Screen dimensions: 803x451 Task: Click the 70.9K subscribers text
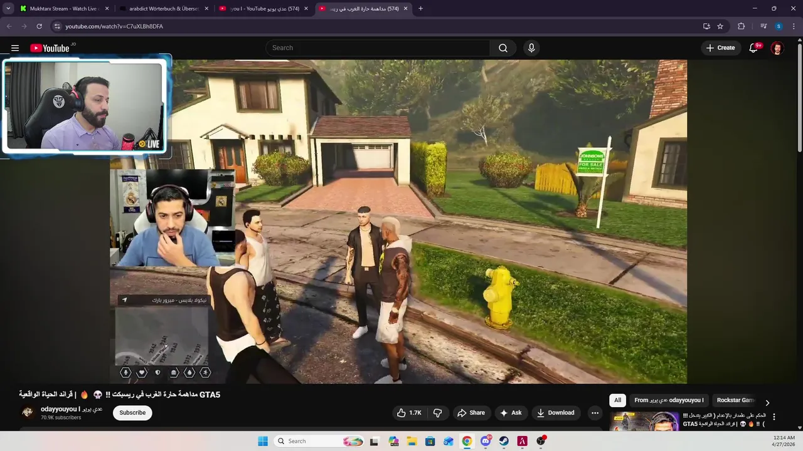point(61,418)
